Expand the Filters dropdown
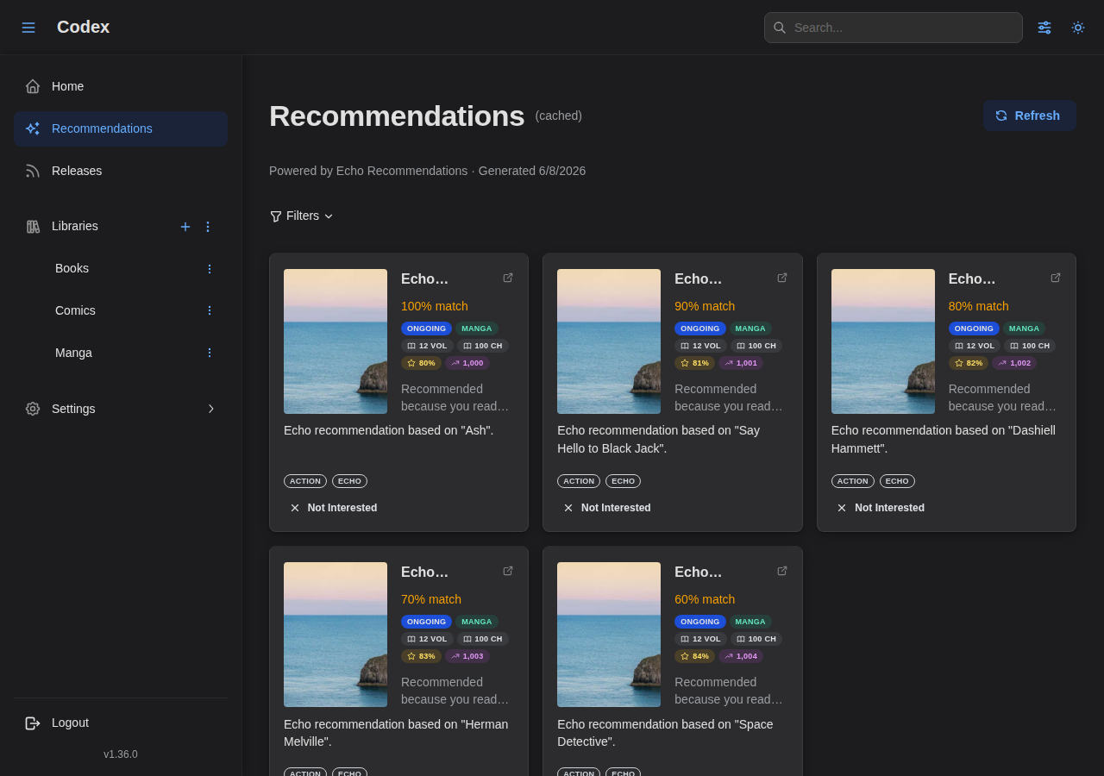 (x=301, y=216)
